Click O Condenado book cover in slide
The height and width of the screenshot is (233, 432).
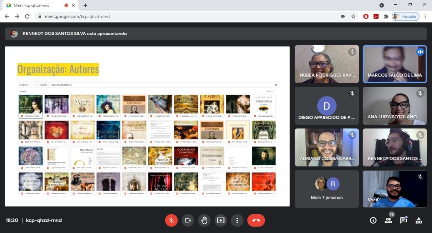pyautogui.click(x=212, y=156)
